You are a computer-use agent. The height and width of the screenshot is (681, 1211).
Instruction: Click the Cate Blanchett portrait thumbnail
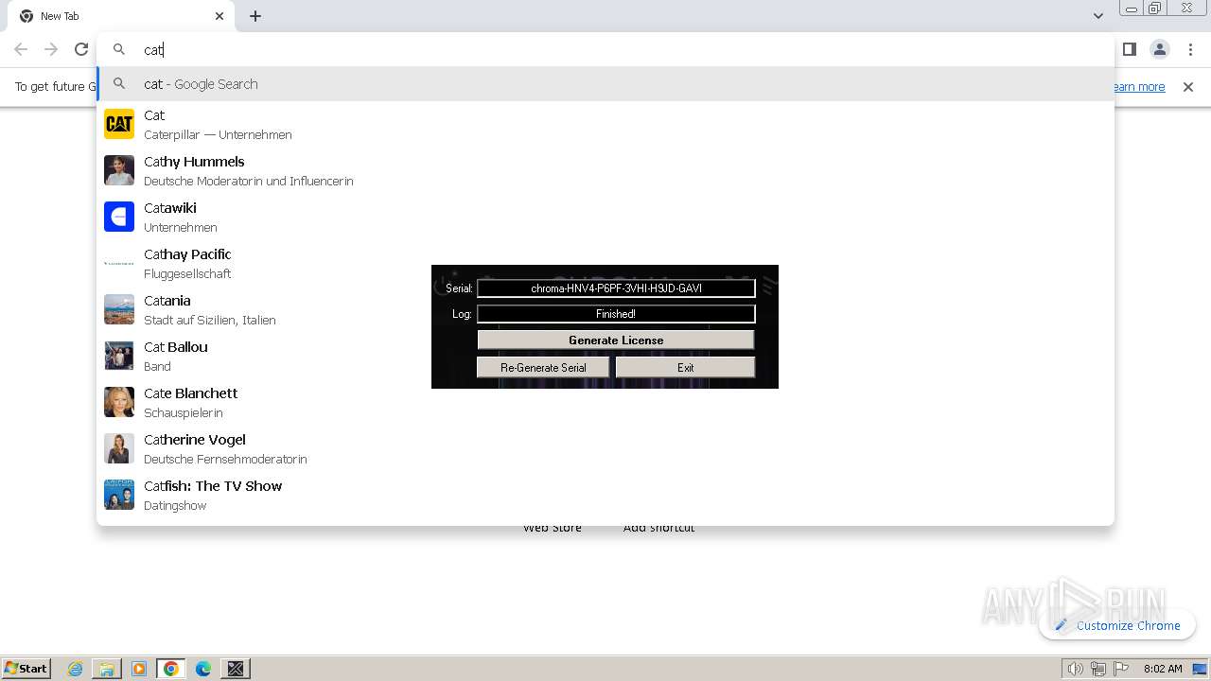[119, 402]
